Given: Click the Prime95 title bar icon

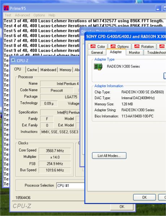Looking at the screenshot, I should tap(6, 8).
